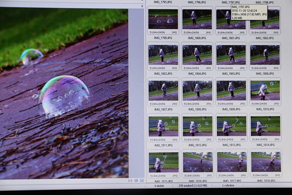This screenshot has width=292, height=195.
Task: Click the file name IMG_1812.JPG
Action: pyautogui.click(x=197, y=145)
